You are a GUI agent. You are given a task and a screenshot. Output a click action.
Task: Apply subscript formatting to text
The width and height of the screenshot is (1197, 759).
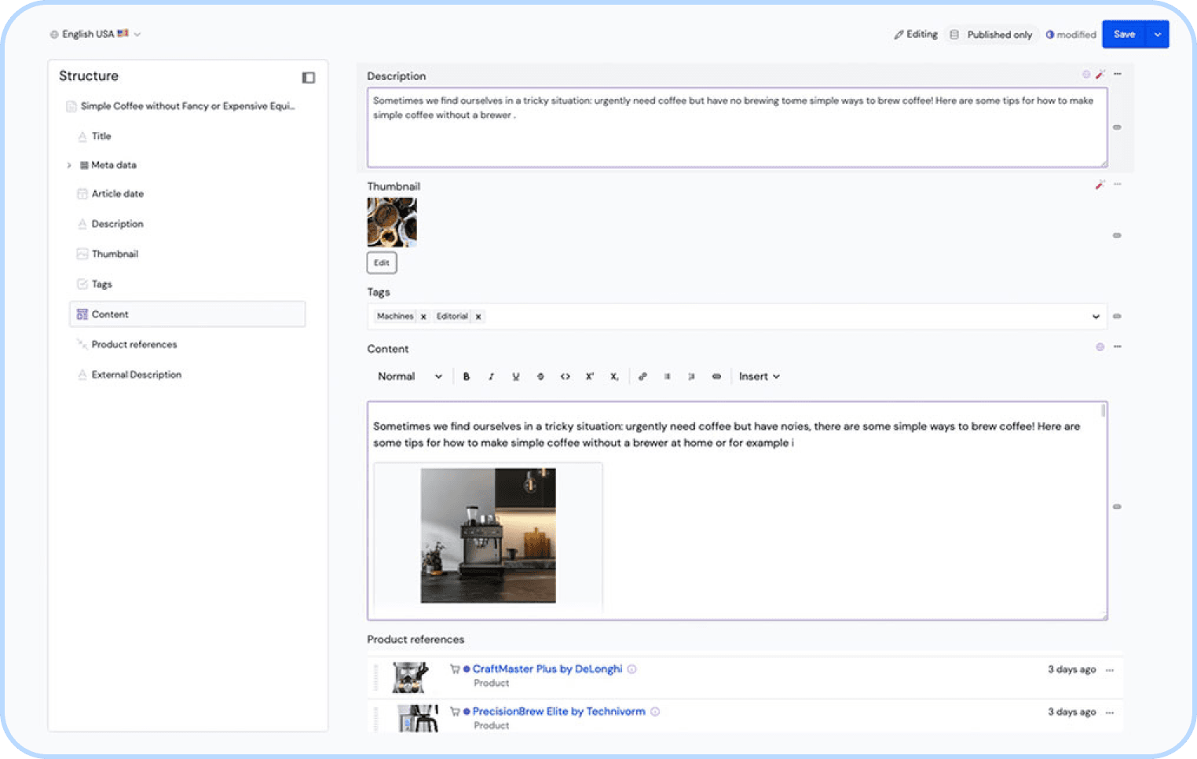614,376
